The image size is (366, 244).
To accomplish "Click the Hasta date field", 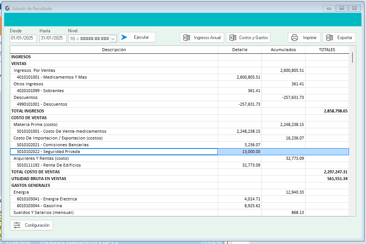I will tap(53, 38).
